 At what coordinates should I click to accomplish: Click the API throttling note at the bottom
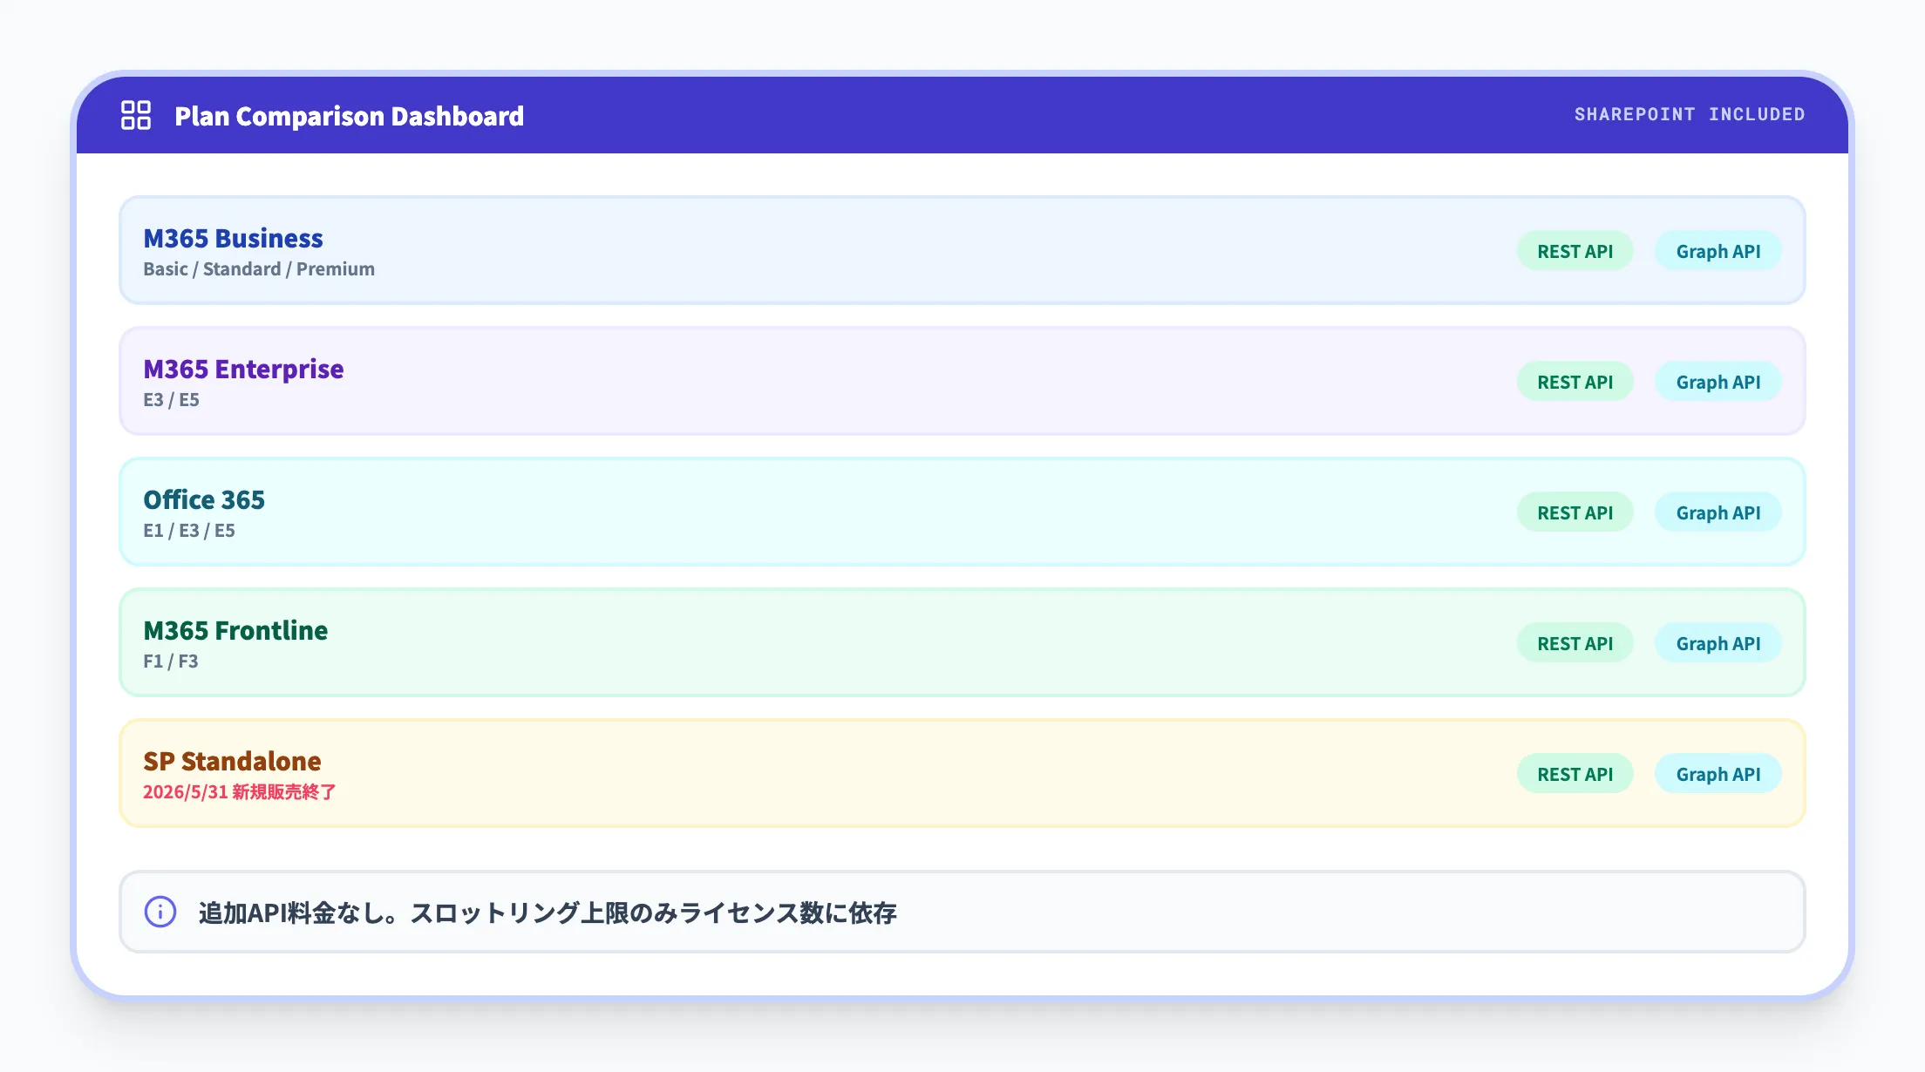click(548, 913)
